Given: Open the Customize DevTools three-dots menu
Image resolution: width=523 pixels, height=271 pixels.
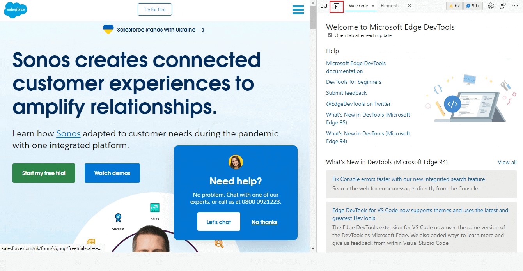Looking at the screenshot, I should 514,6.
